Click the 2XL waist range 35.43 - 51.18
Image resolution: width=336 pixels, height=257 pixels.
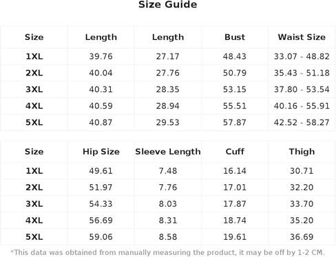tap(302, 73)
